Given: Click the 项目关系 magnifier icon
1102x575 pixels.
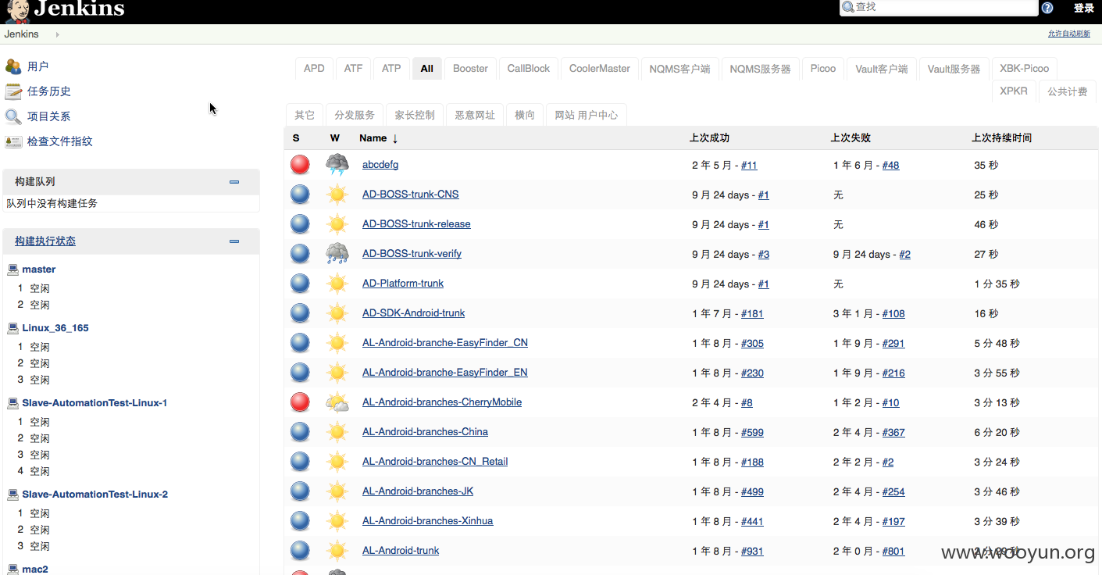Looking at the screenshot, I should point(13,116).
